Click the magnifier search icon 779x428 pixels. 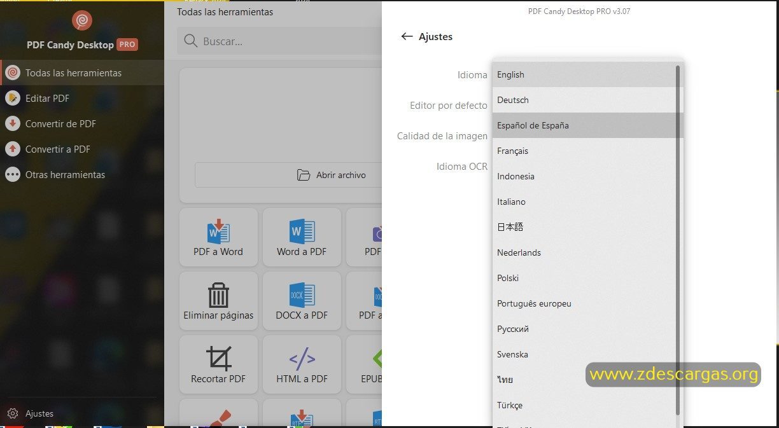pyautogui.click(x=190, y=41)
